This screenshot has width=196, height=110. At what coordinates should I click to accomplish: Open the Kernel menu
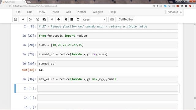coord(82,12)
